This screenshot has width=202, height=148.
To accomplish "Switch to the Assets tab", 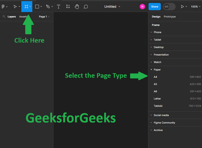I will [x=23, y=17].
